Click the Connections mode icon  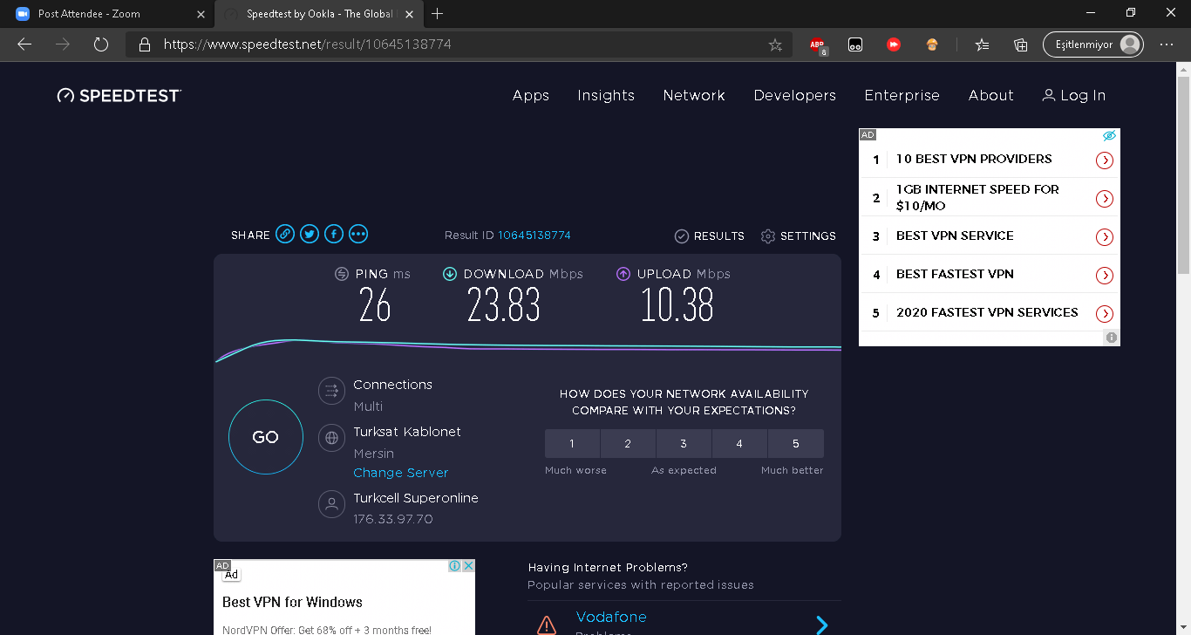click(331, 390)
